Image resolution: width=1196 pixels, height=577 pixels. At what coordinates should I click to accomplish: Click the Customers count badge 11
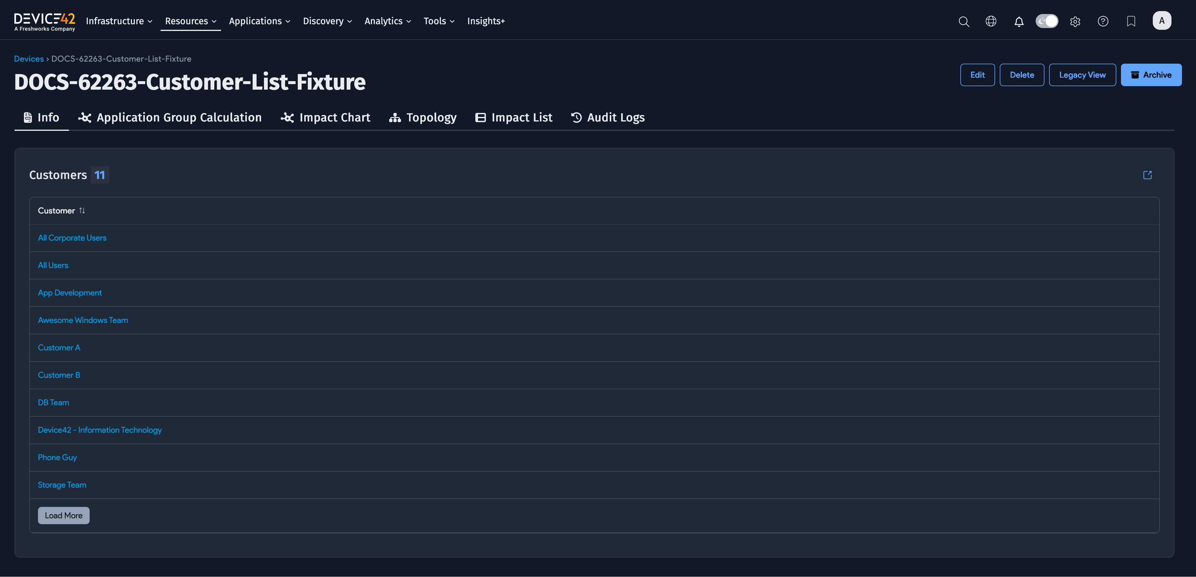[x=100, y=175]
